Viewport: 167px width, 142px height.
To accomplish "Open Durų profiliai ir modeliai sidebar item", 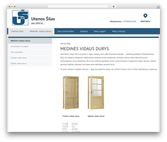I will (x=30, y=46).
